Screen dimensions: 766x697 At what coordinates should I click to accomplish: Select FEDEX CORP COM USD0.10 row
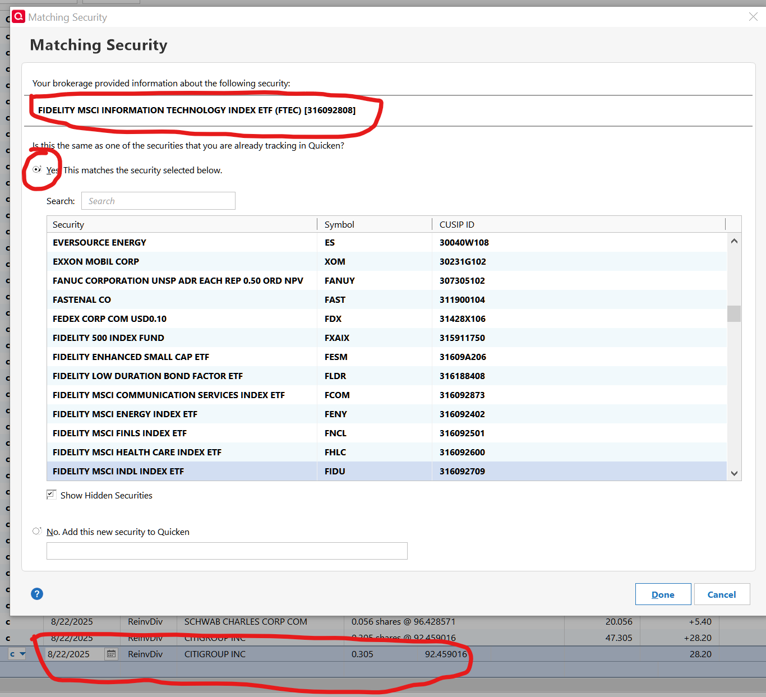point(387,319)
